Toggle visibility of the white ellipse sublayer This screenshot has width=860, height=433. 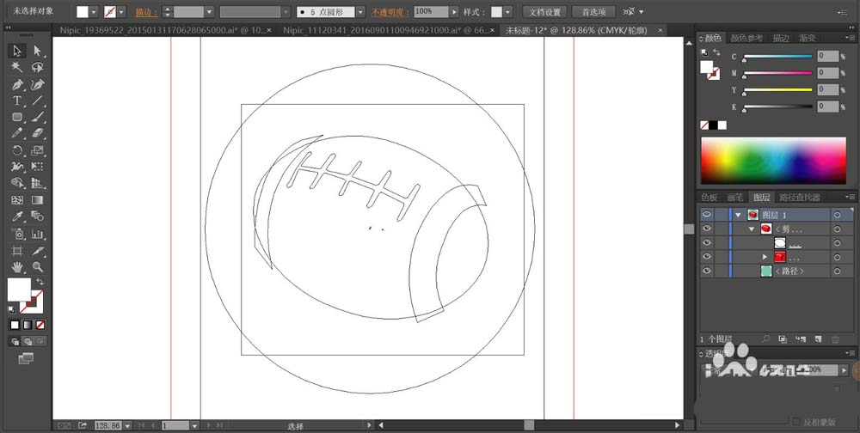tap(706, 243)
